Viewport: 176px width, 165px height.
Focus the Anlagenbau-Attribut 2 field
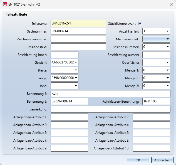pos(152,117)
